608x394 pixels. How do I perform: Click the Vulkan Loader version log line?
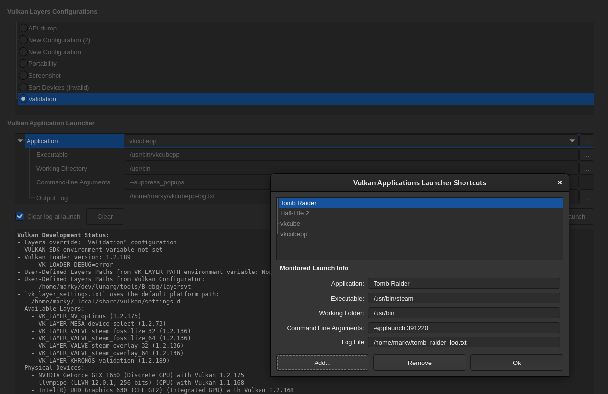74,257
